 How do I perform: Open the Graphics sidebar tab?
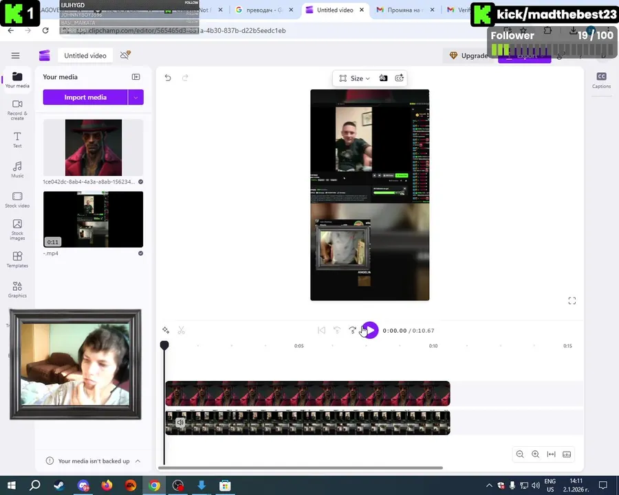(x=17, y=289)
